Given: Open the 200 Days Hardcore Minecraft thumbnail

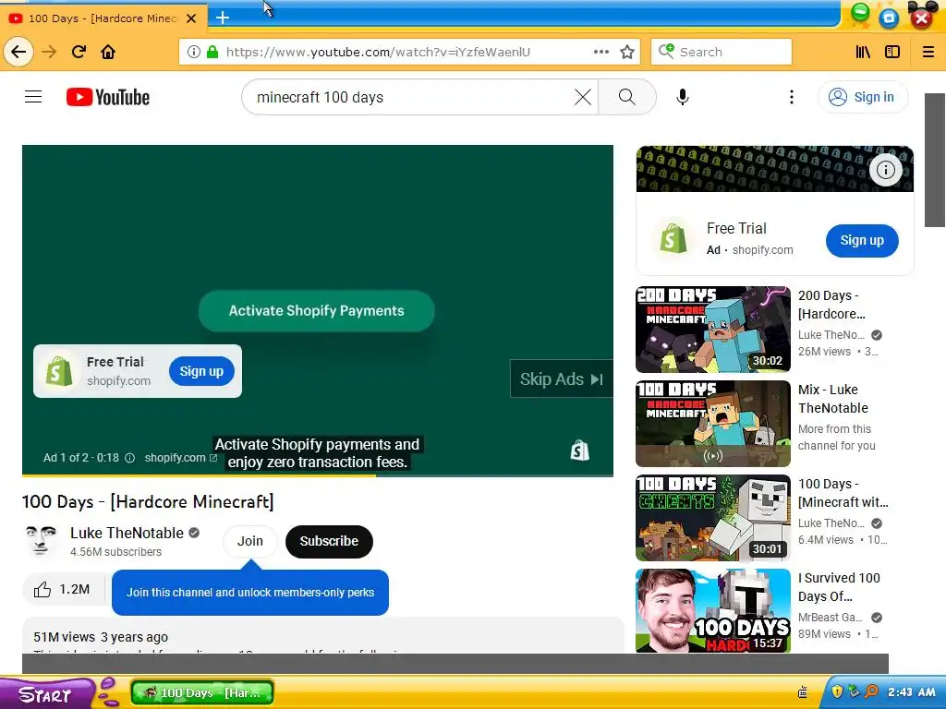Looking at the screenshot, I should tap(713, 330).
